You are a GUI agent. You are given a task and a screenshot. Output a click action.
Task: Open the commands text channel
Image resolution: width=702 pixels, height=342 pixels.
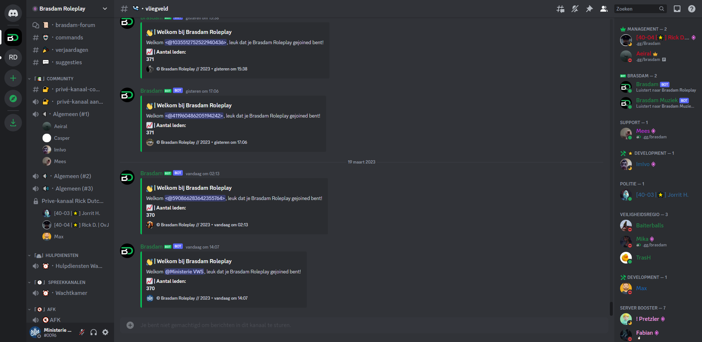69,38
